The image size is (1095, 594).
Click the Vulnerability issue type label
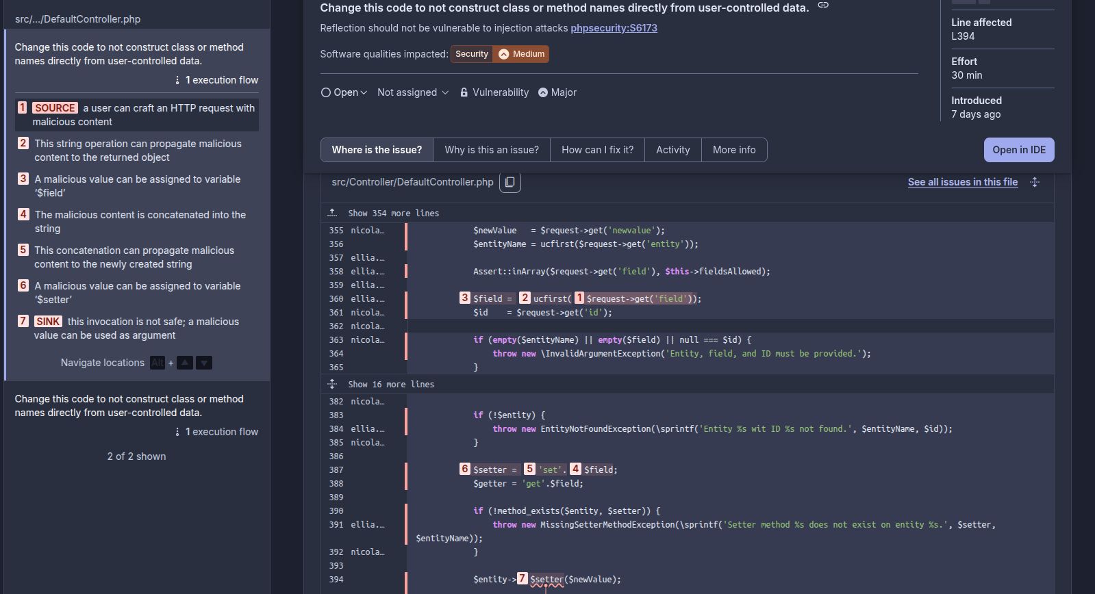[x=494, y=92]
